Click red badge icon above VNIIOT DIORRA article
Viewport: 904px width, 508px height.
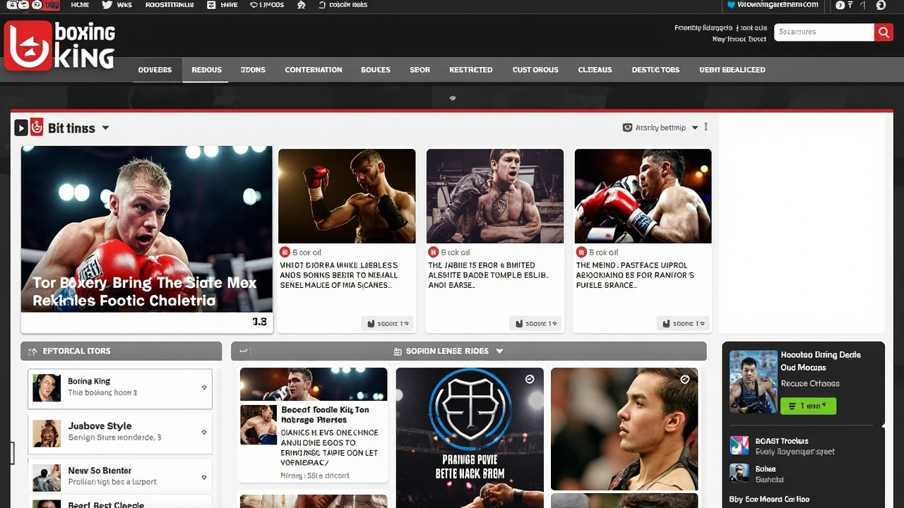[x=285, y=252]
